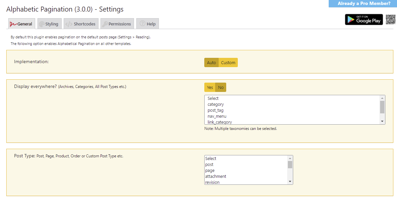Viewport: 397px width, 198px height.
Task: Click the key icon on Permissions tab
Action: (x=106, y=23)
